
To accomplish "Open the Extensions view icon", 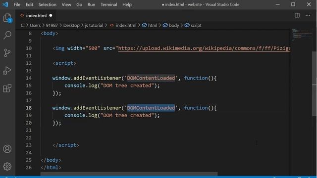I will [7, 88].
